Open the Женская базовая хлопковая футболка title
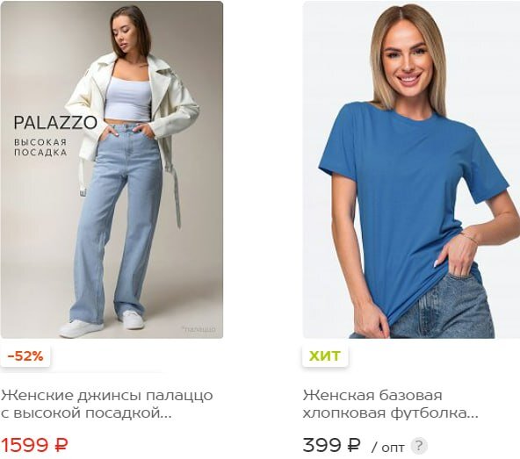 pyautogui.click(x=390, y=404)
